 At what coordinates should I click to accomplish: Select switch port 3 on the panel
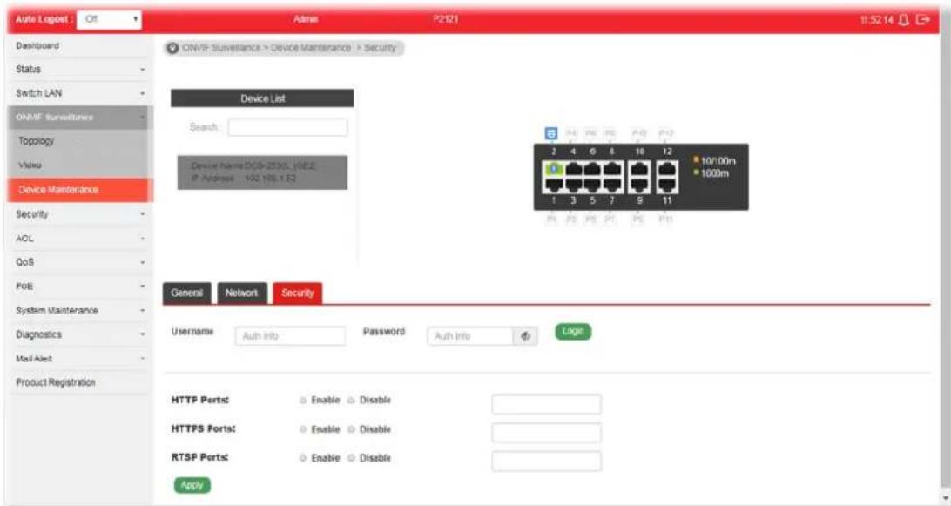tap(573, 185)
